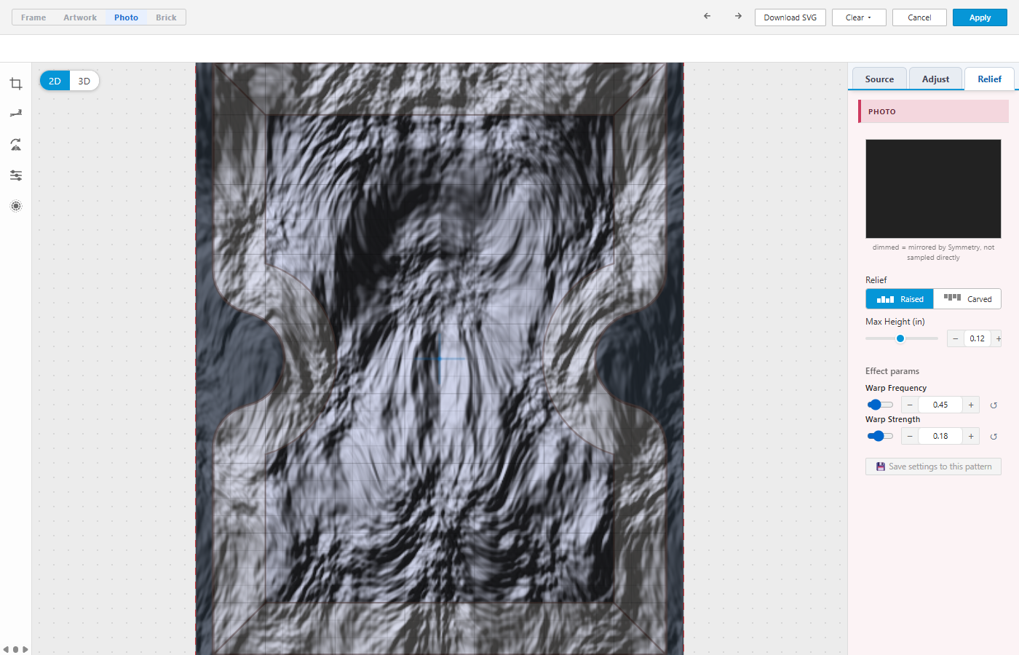
Task: Click Save settings to this pattern
Action: tap(933, 467)
